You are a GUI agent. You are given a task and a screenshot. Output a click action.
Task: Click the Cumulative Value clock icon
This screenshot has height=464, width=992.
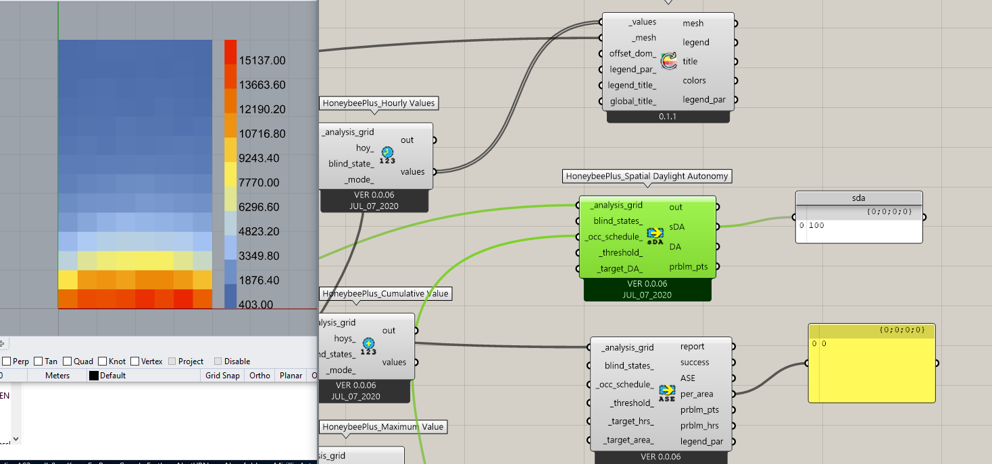click(368, 346)
